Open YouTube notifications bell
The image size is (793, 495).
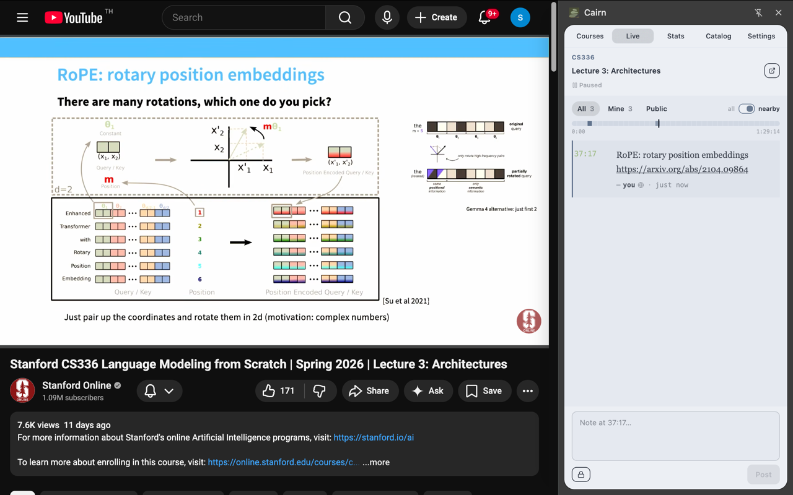[x=484, y=17]
